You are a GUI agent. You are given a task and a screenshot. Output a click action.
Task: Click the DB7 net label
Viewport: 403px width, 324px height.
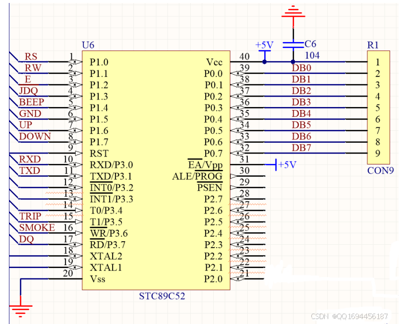coord(301,148)
